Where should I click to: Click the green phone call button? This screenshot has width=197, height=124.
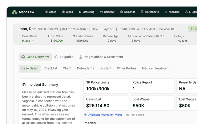193,29
